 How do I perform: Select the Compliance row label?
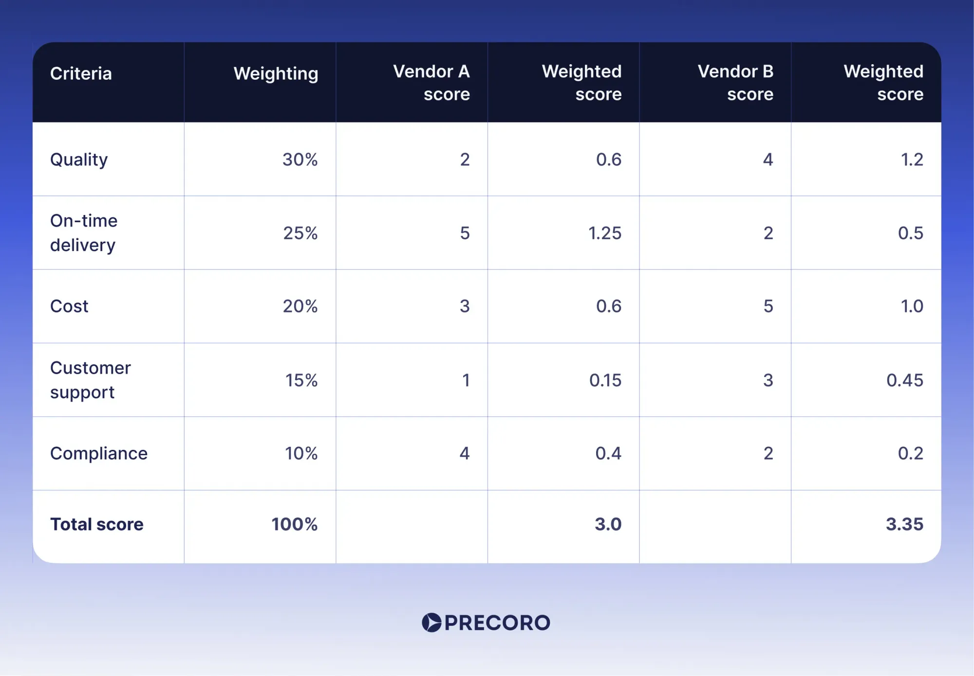tap(99, 453)
